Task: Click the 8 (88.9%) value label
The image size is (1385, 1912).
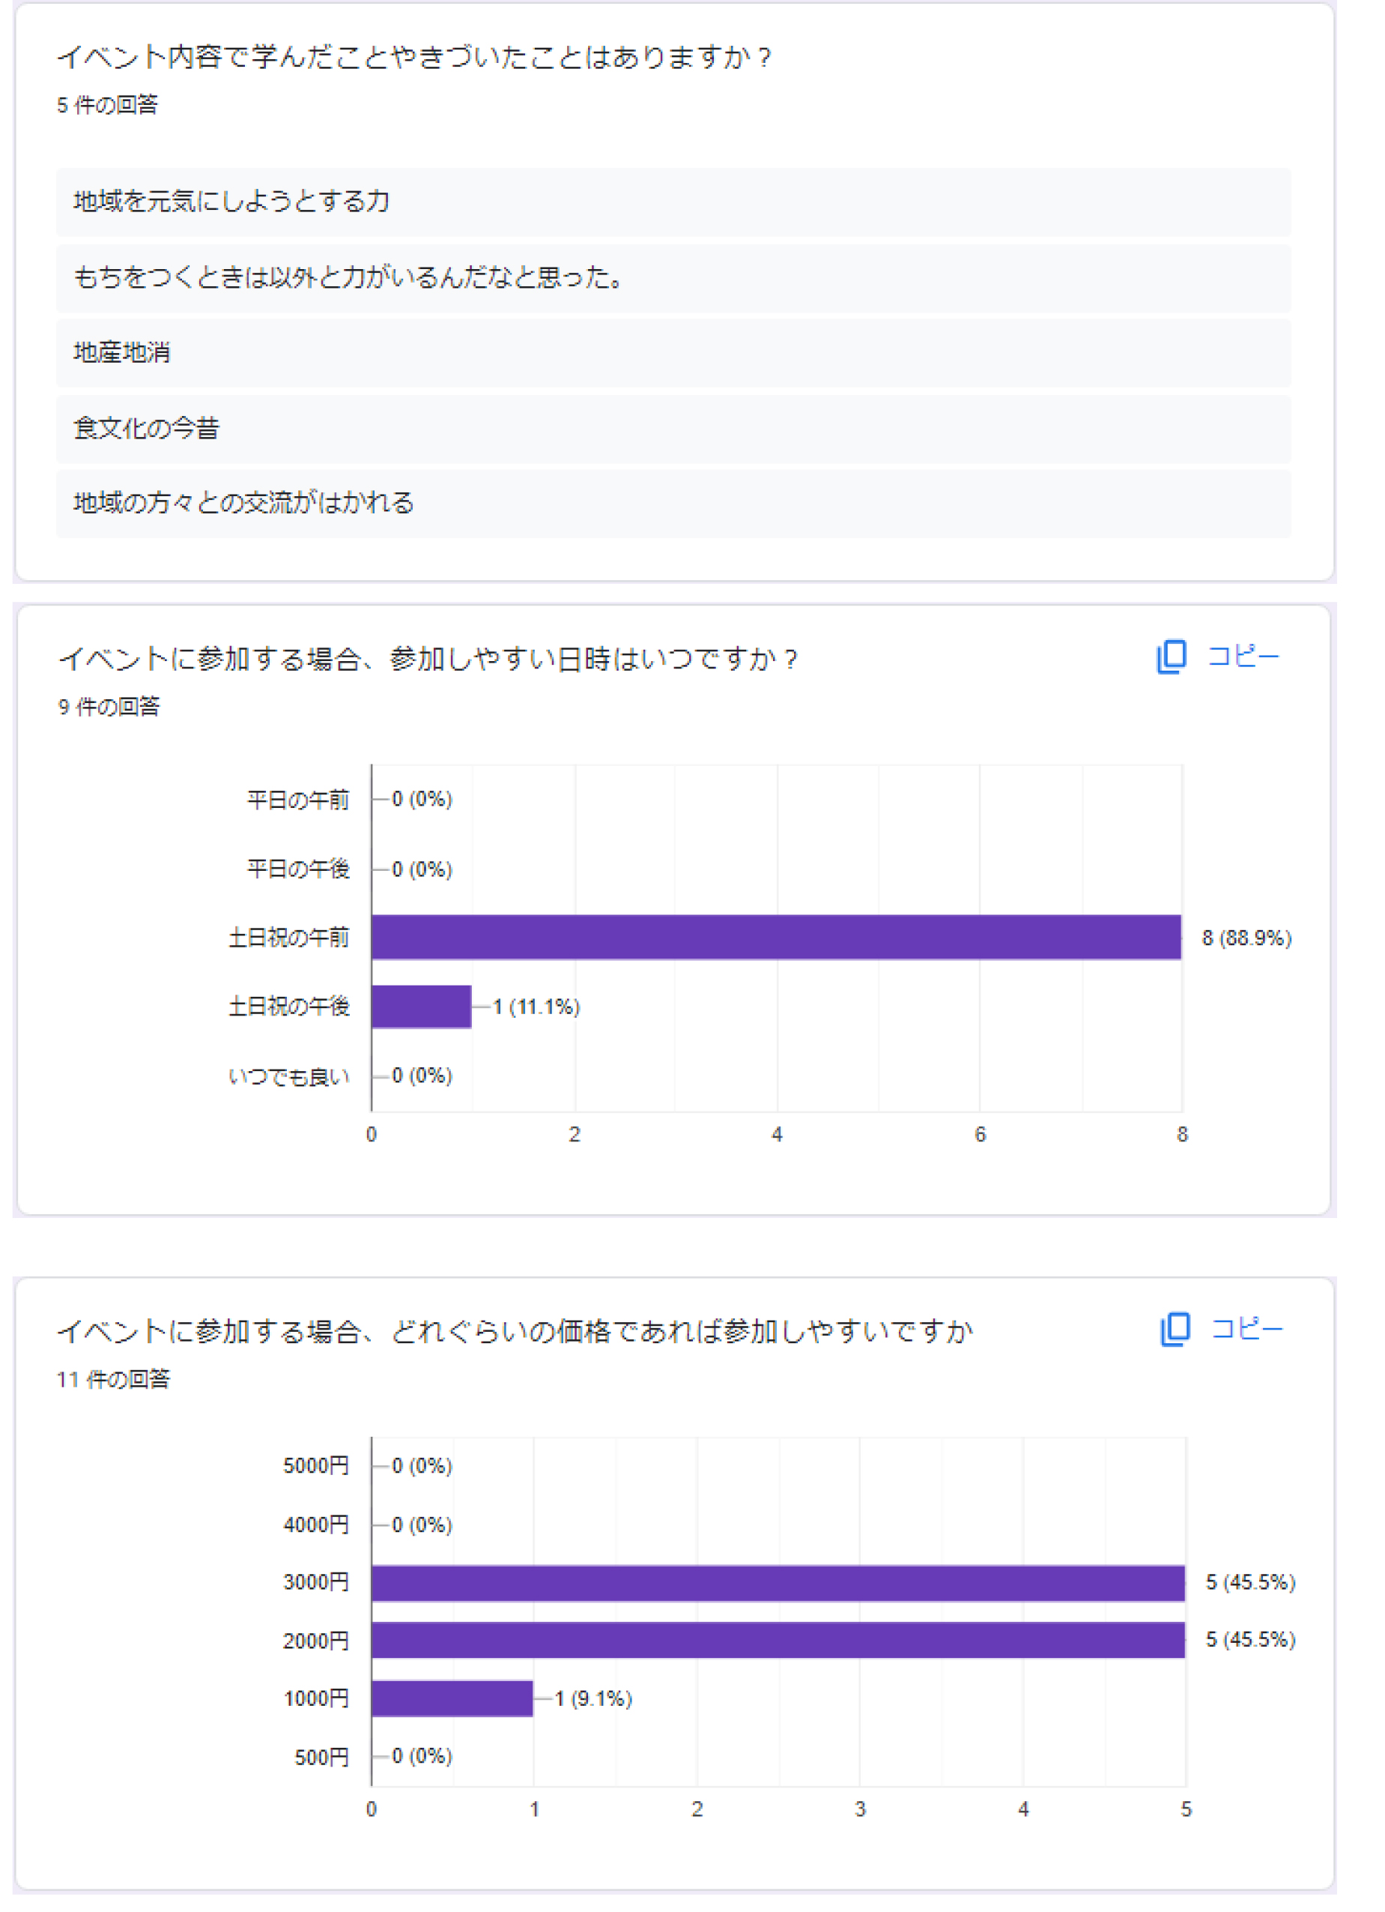Action: [x=1247, y=938]
